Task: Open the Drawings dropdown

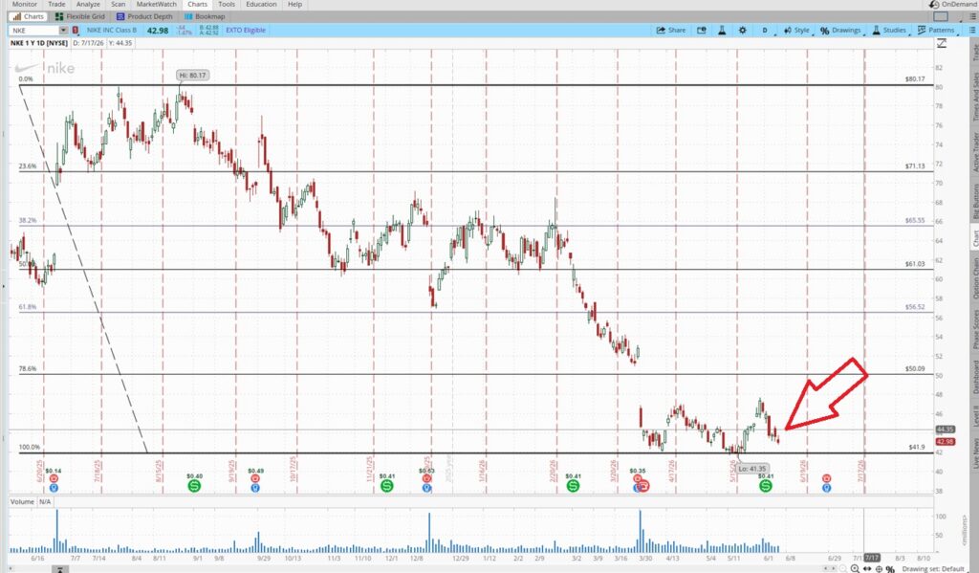Action: [841, 30]
